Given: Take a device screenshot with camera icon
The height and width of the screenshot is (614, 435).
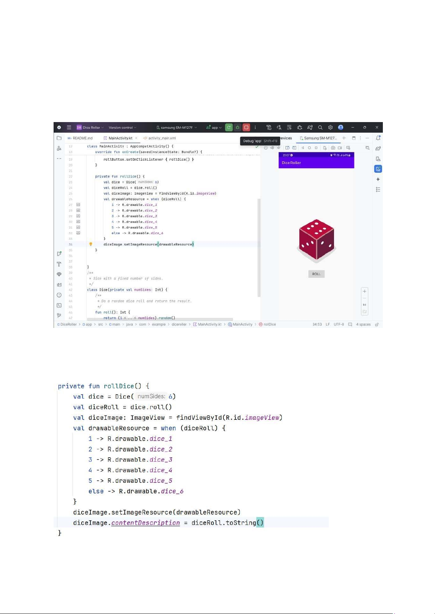Looking at the screenshot, I should (x=333, y=148).
